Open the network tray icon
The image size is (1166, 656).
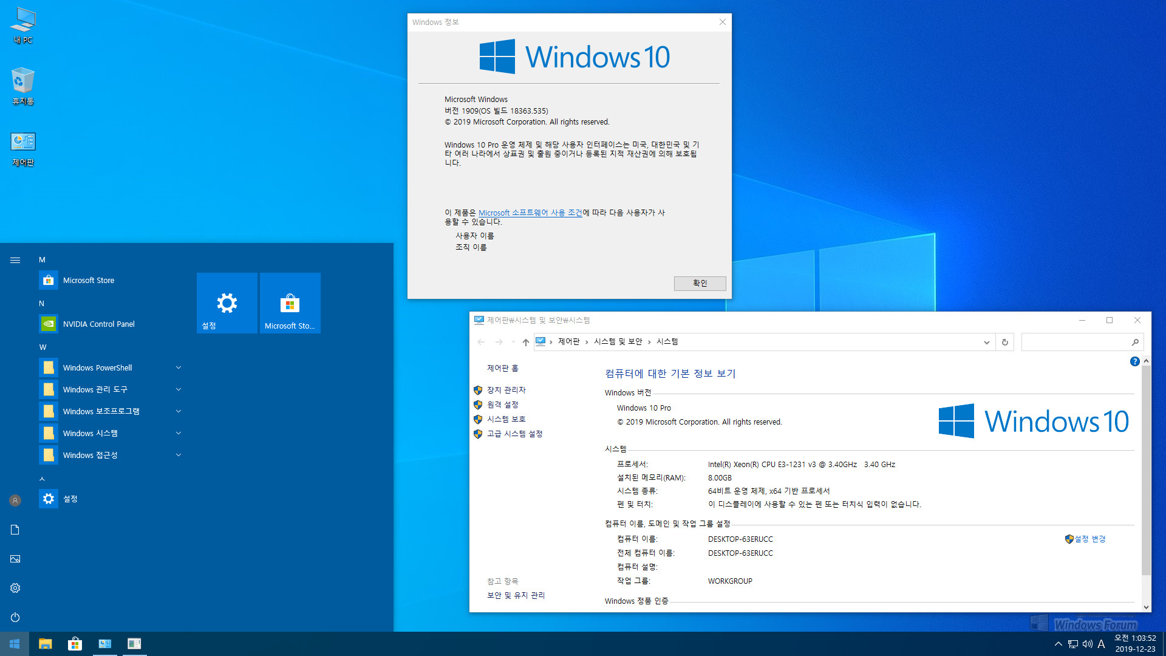pyautogui.click(x=1073, y=644)
